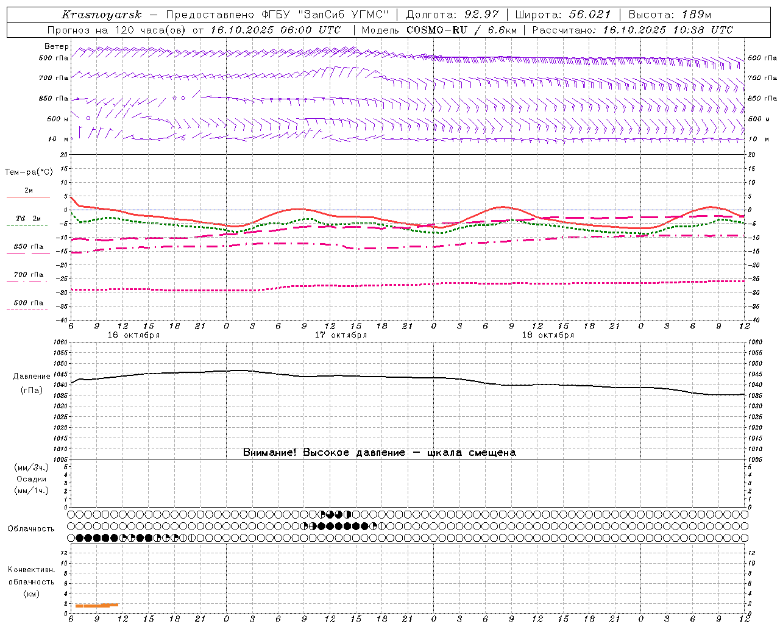This screenshot has width=780, height=624.
Task: Click the "(км)" convective height unit label
Action: [32, 594]
